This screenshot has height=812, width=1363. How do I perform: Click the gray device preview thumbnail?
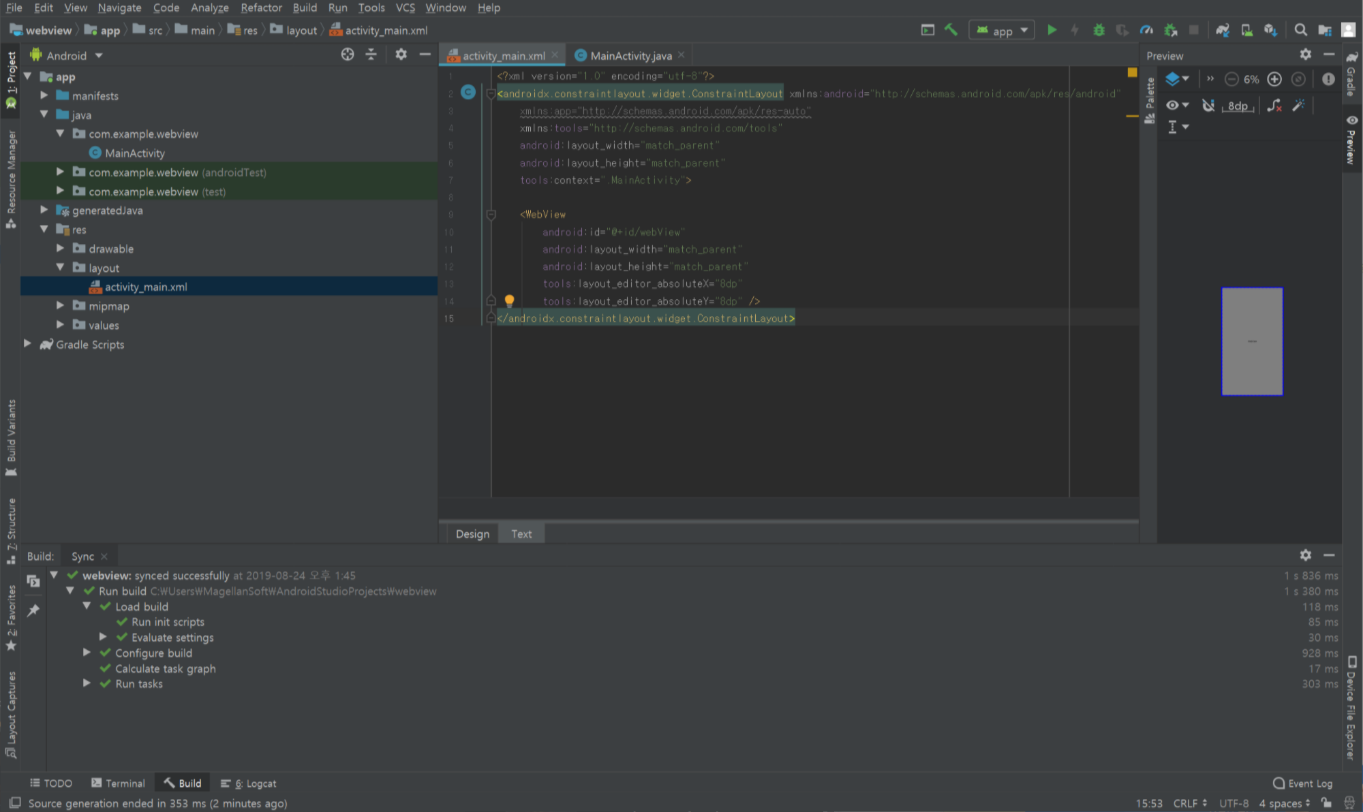(1252, 341)
